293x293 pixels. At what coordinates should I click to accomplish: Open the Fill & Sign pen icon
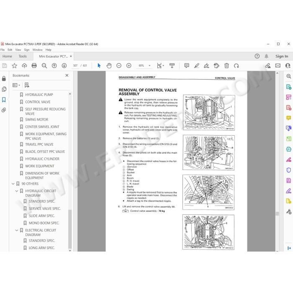[289, 191]
